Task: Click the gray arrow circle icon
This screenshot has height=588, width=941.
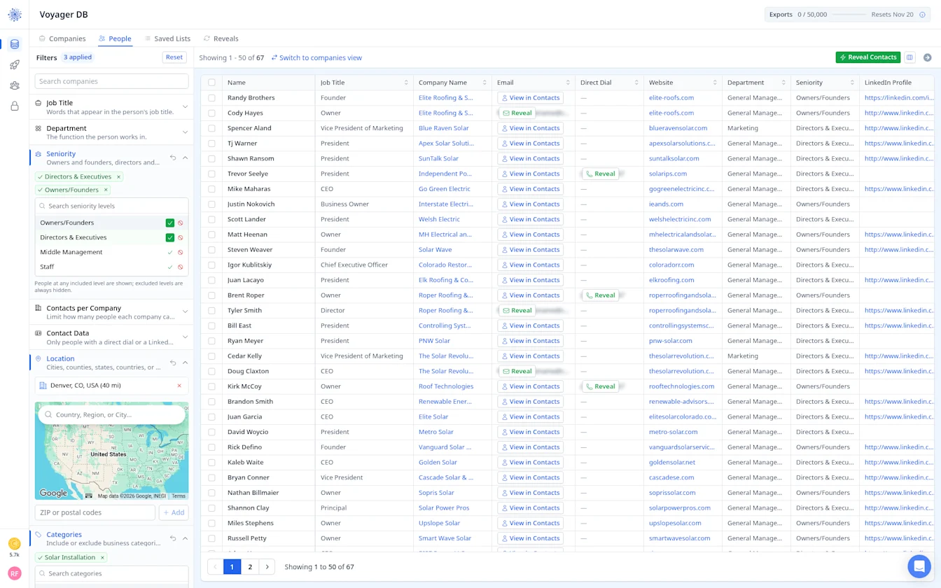Action: click(927, 57)
